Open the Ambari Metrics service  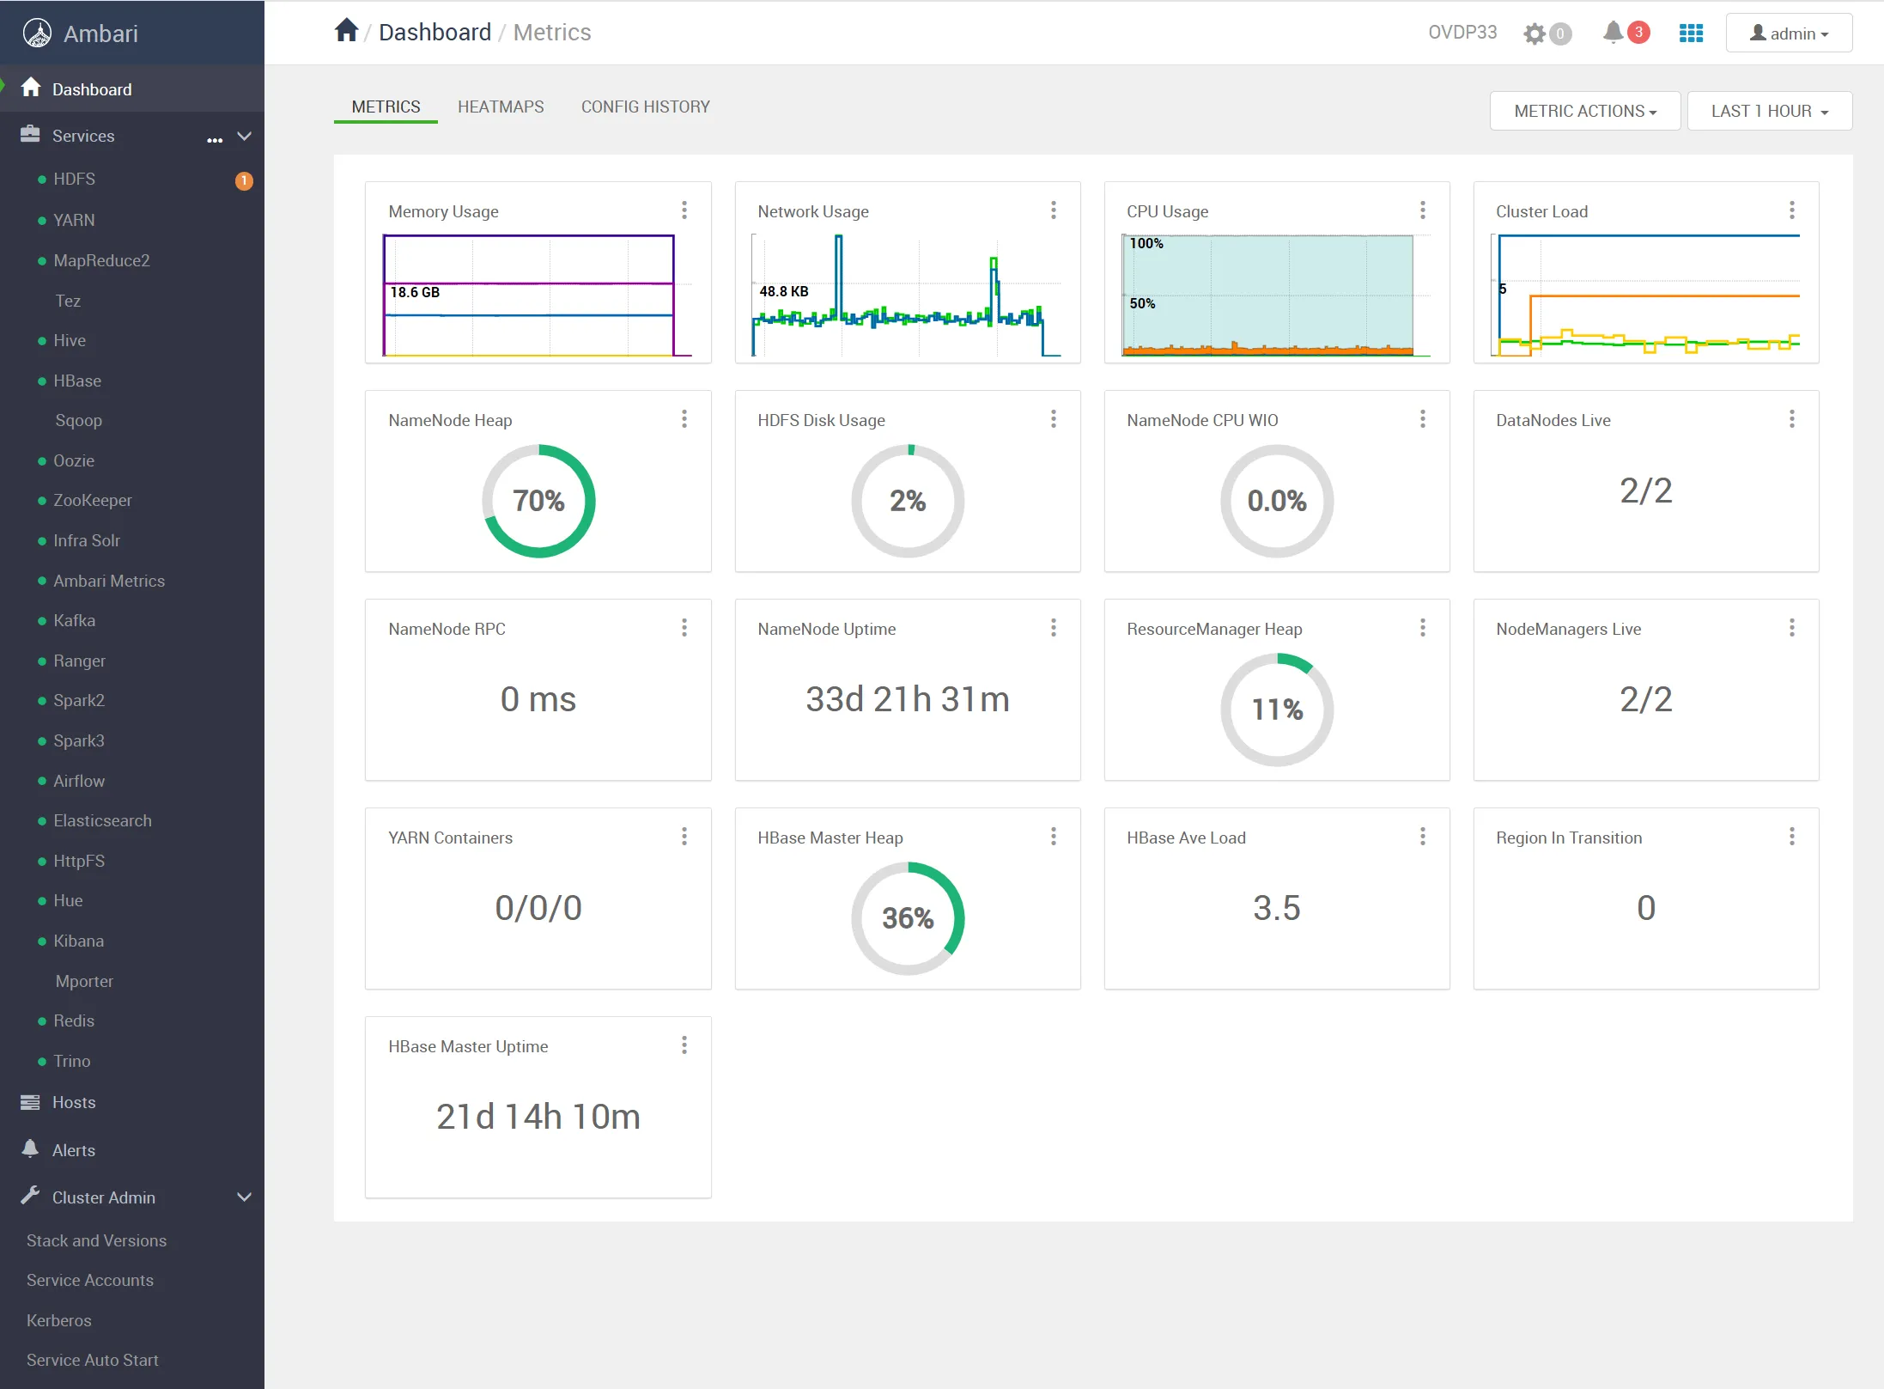109,581
